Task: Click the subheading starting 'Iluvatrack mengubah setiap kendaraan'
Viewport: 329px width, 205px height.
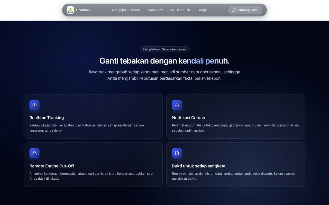Action: [x=164, y=75]
